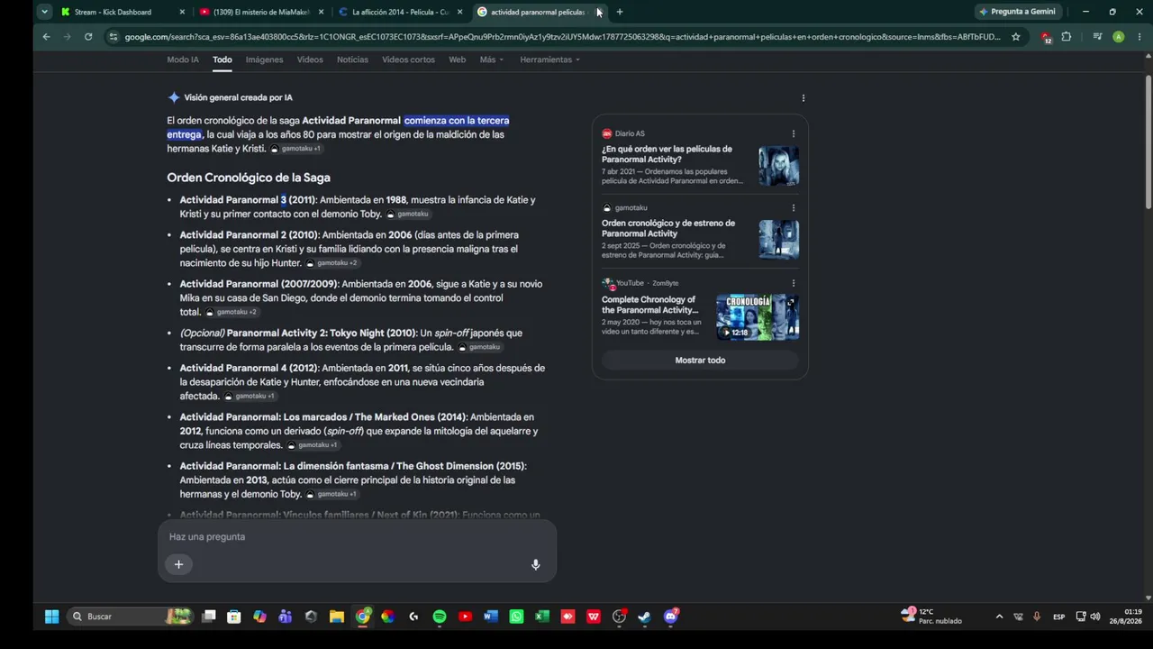Go back to the previous page
1153x649 pixels.
click(x=46, y=37)
